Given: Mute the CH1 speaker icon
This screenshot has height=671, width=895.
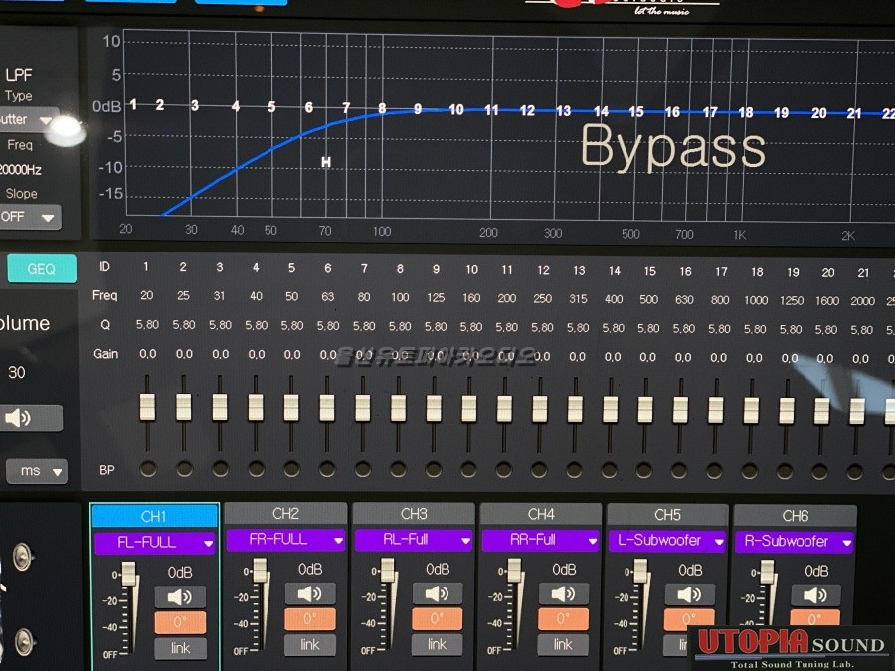Looking at the screenshot, I should click(180, 596).
